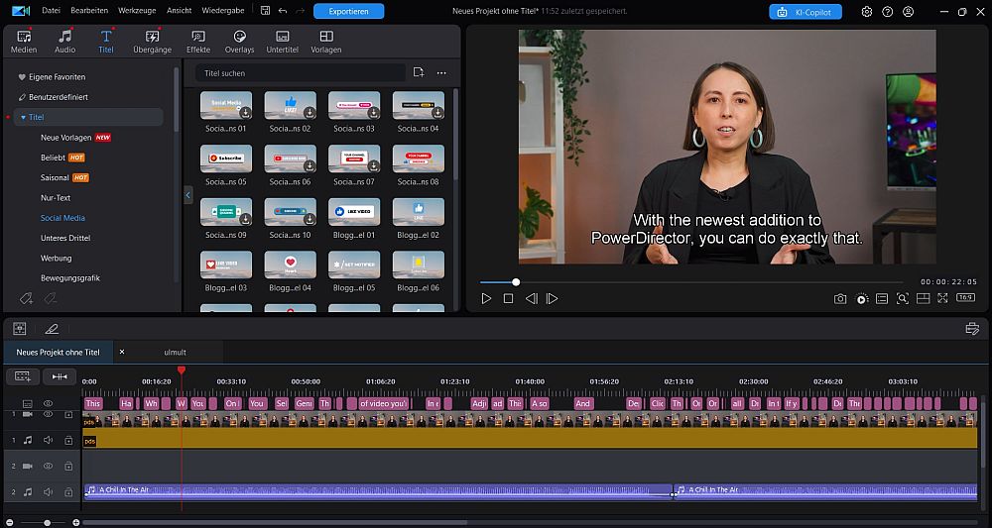Open the help question mark
The height and width of the screenshot is (528, 992).
click(x=888, y=11)
